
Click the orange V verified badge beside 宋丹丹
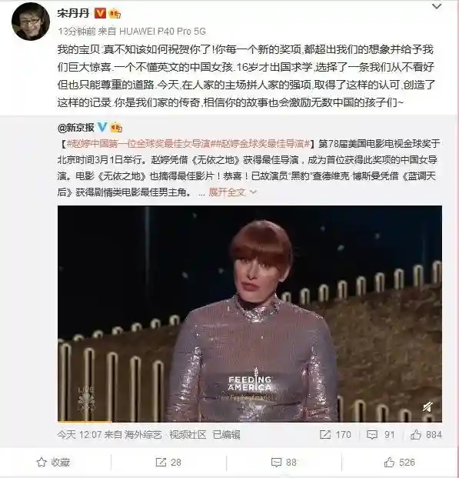(x=100, y=13)
